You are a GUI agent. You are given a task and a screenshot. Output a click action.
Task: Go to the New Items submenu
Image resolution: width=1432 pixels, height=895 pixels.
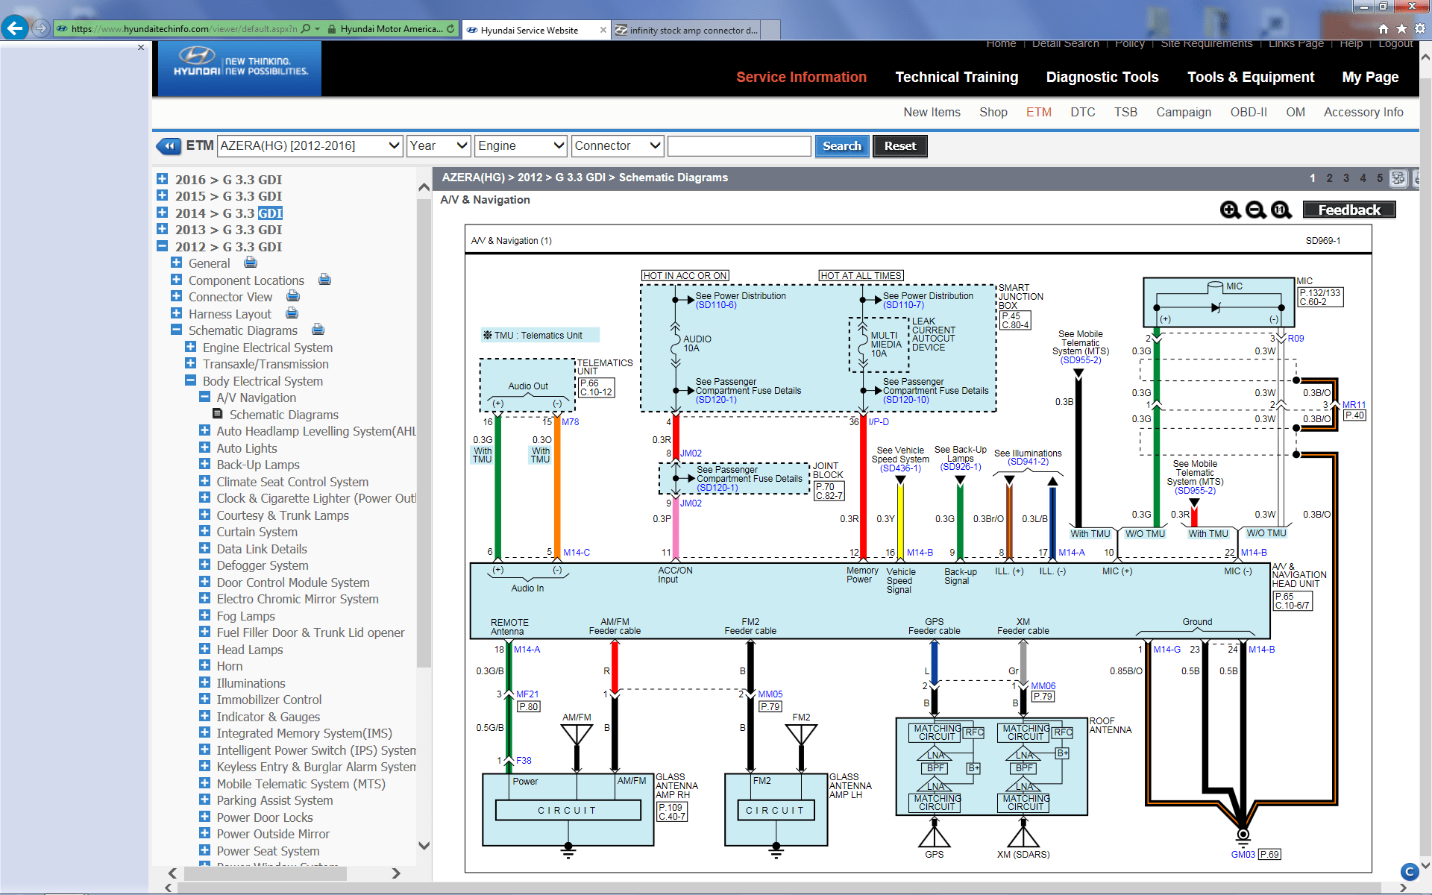[932, 112]
